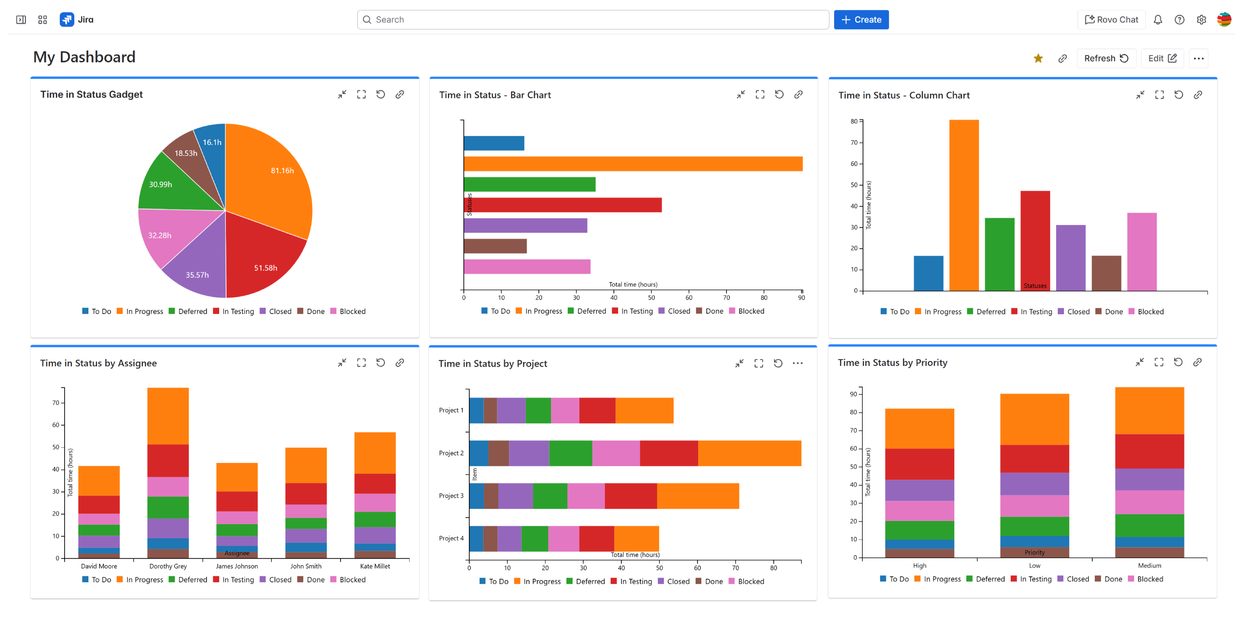Unfavorite the dashboard via the star
This screenshot has height=621, width=1246.
1038,58
